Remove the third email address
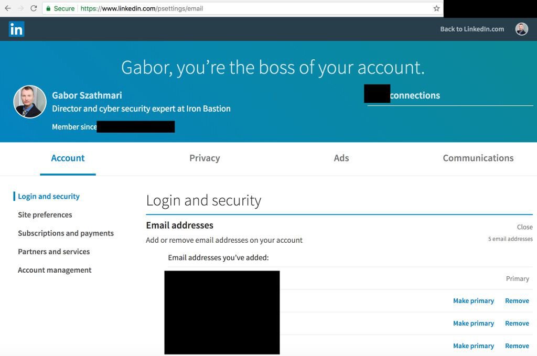 (x=517, y=323)
